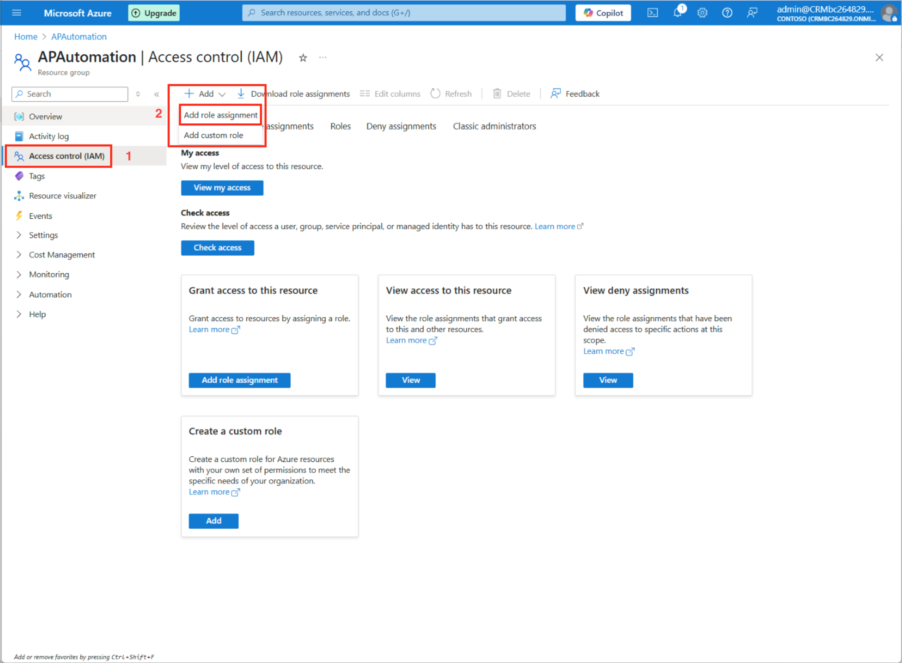Click the Refresh circular arrow icon
Screen dimensions: 902x663
tap(435, 93)
